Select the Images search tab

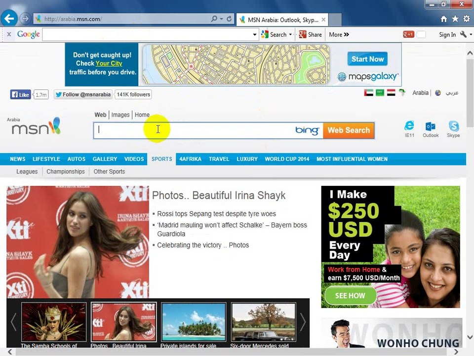click(120, 115)
